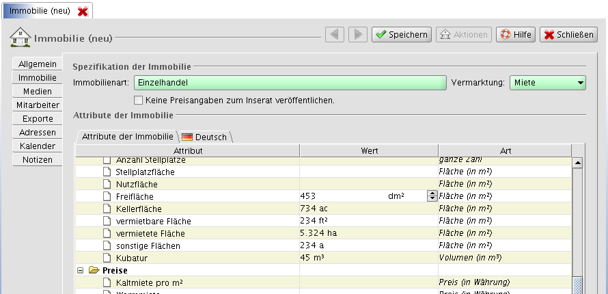This screenshot has height=294, width=608.
Task: Open the Vermarktung dropdown showing Miete
Action: pyautogui.click(x=547, y=83)
